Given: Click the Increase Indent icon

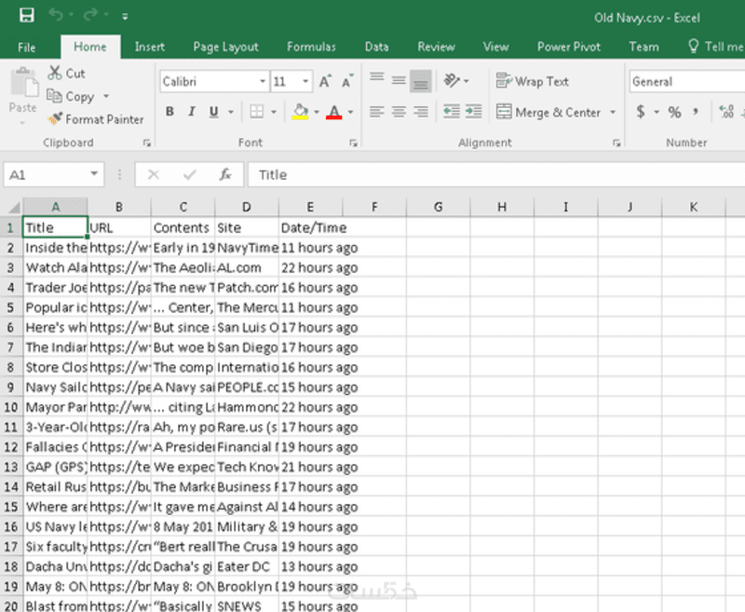Looking at the screenshot, I should 473,112.
